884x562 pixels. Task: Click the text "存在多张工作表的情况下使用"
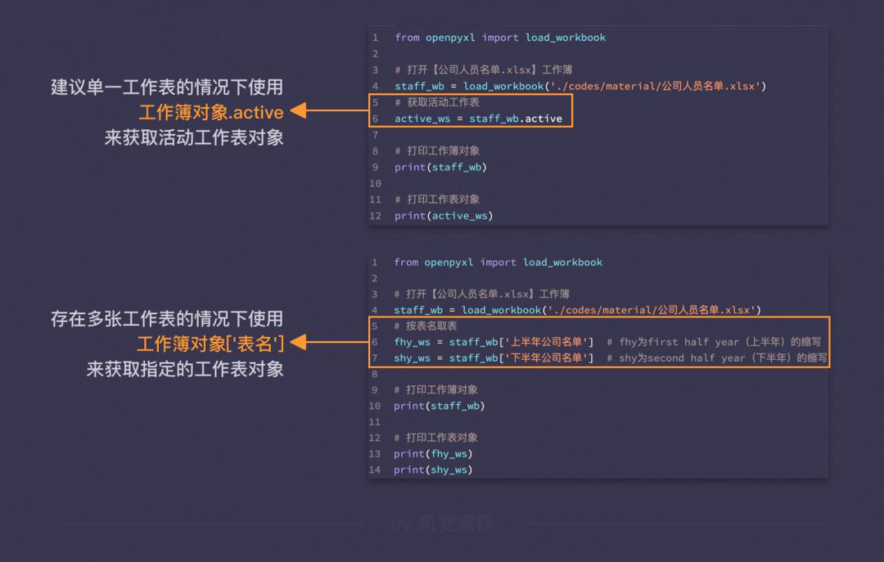pos(166,318)
